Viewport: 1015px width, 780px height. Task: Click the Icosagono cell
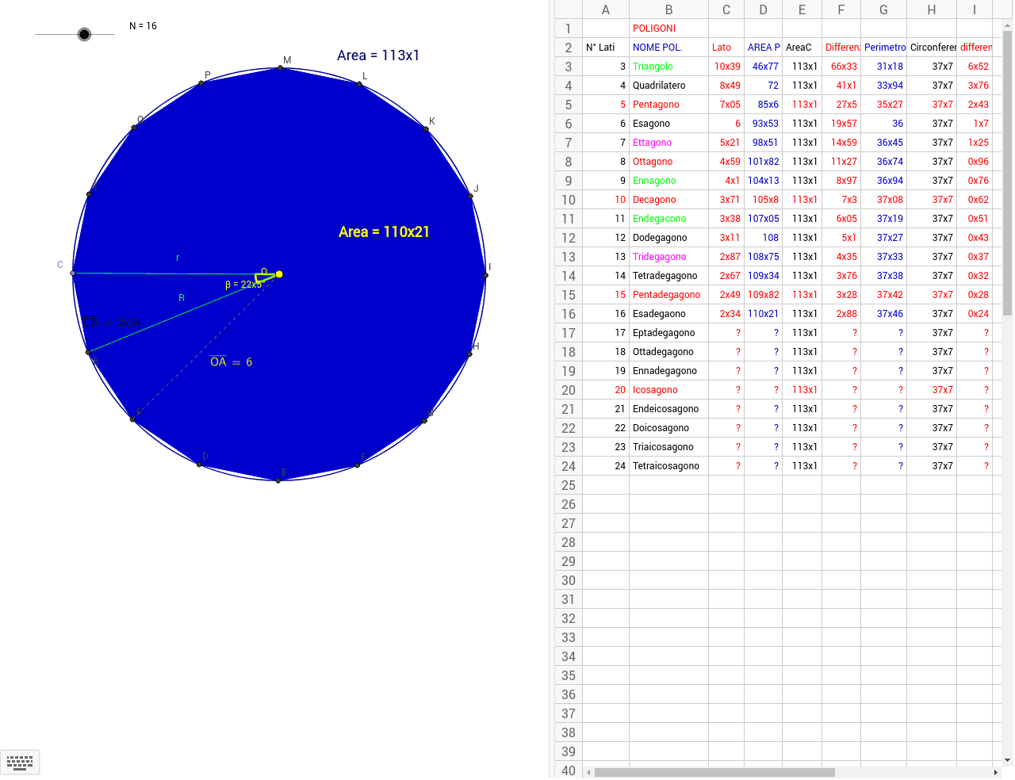pyautogui.click(x=669, y=390)
